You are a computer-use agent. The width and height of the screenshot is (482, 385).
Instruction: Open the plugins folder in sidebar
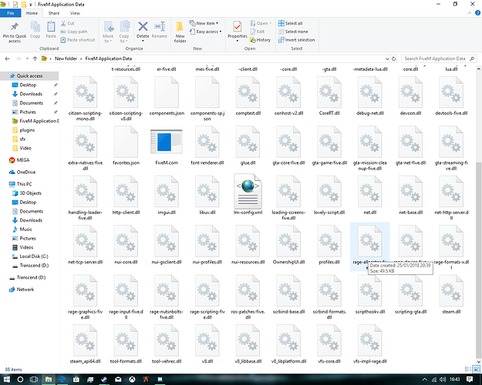pyautogui.click(x=27, y=130)
